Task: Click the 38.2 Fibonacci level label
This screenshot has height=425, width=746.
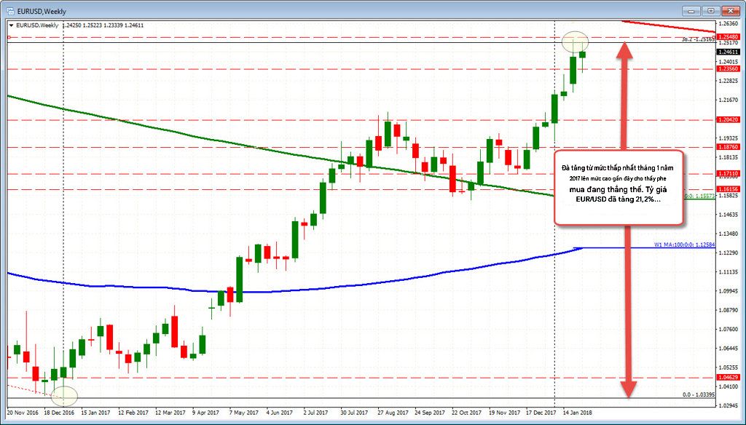Action: 698,40
